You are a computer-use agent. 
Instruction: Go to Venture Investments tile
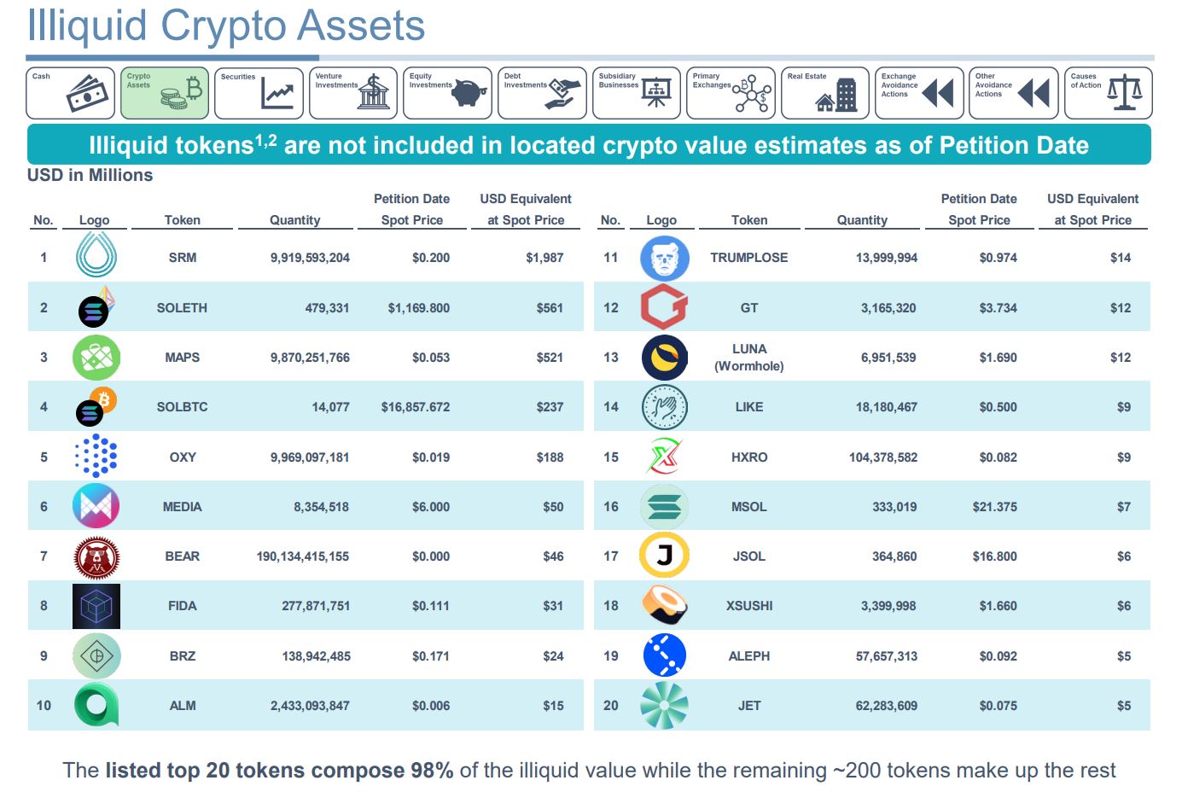353,93
